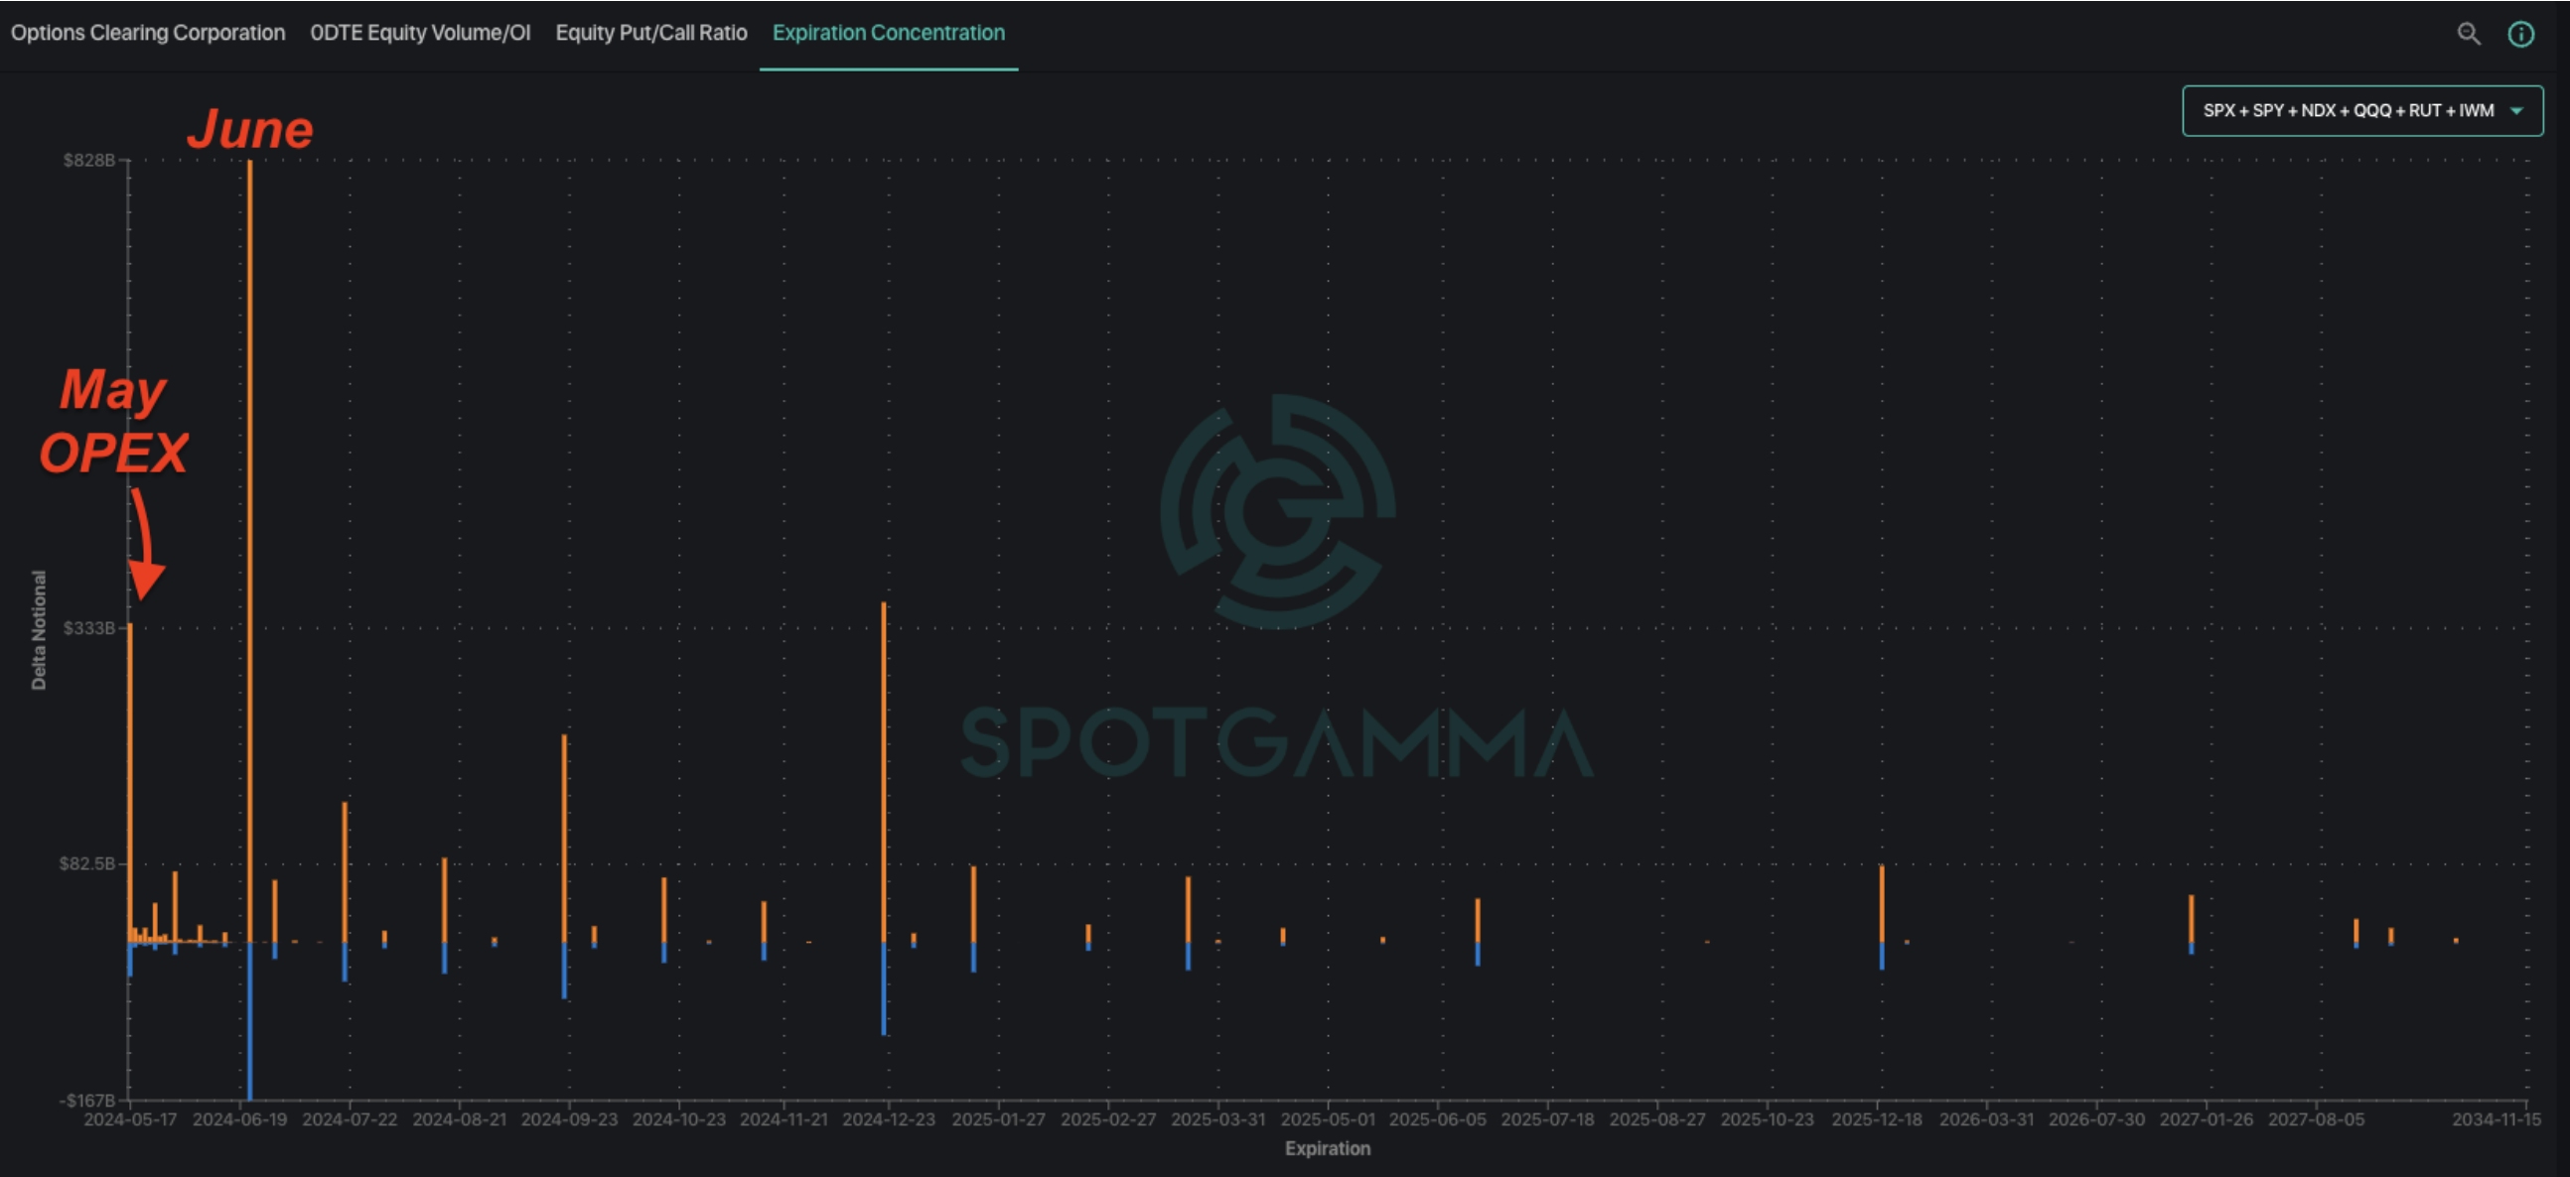The width and height of the screenshot is (2570, 1177).
Task: Click the Expiration axis title
Action: (1327, 1148)
